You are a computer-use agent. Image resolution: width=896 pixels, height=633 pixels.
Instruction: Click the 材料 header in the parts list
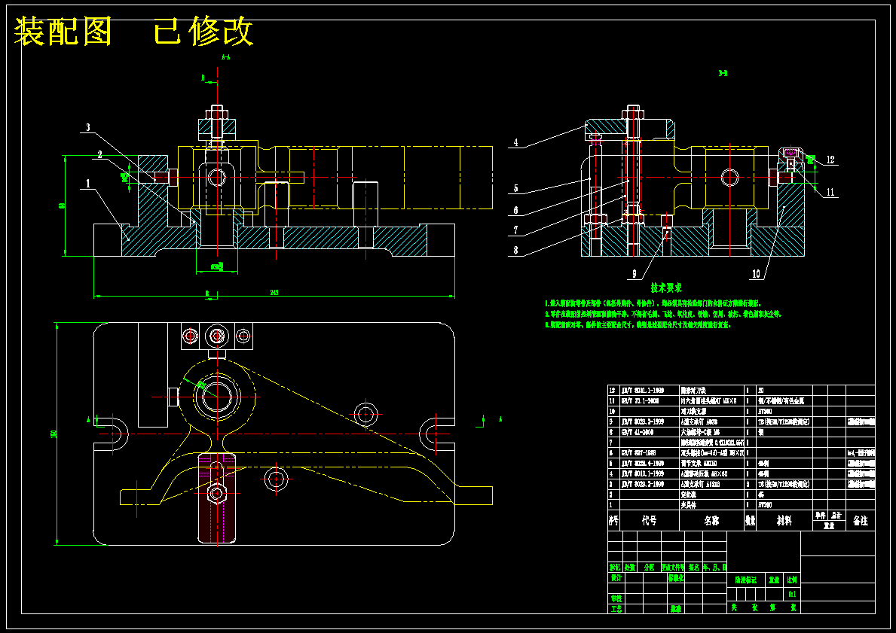(784, 521)
